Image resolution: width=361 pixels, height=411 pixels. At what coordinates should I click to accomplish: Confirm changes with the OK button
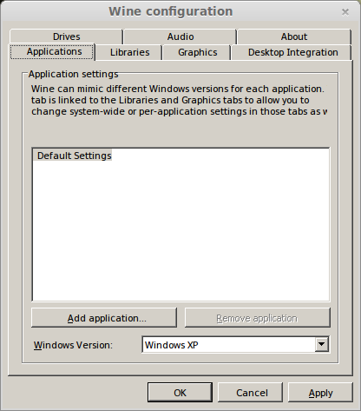[x=180, y=393]
